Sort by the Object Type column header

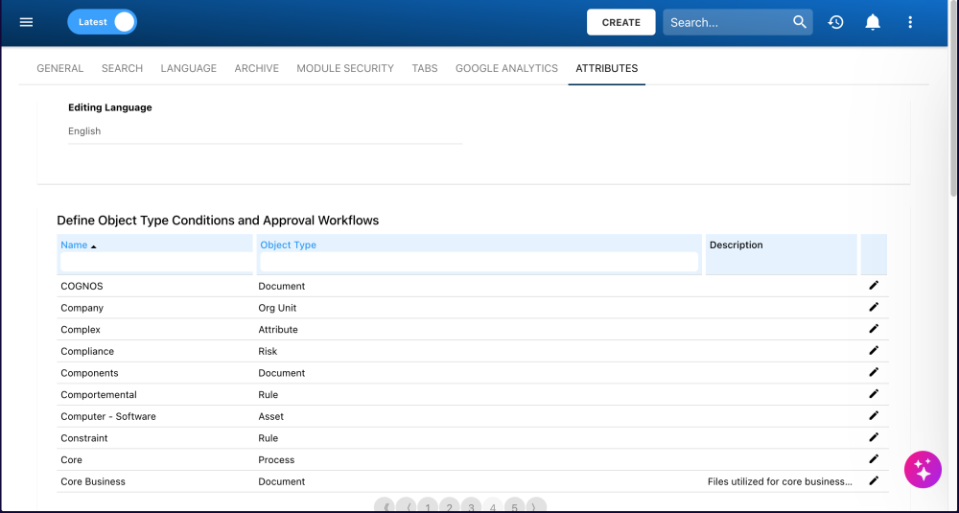pyautogui.click(x=288, y=245)
